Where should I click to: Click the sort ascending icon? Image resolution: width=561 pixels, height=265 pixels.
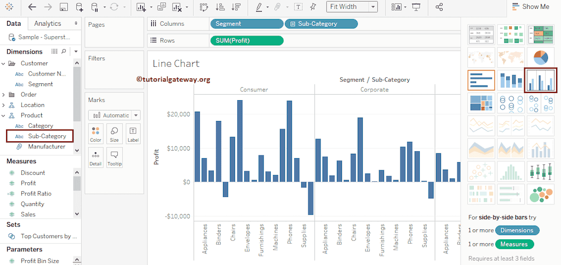point(220,7)
